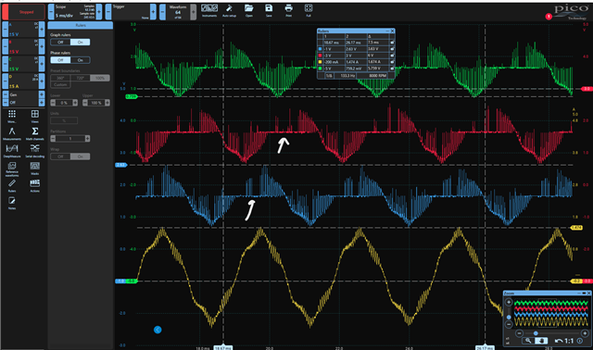Reset zoom with the 1:1 button
Viewport: 593px width, 350px height.
tap(564, 341)
